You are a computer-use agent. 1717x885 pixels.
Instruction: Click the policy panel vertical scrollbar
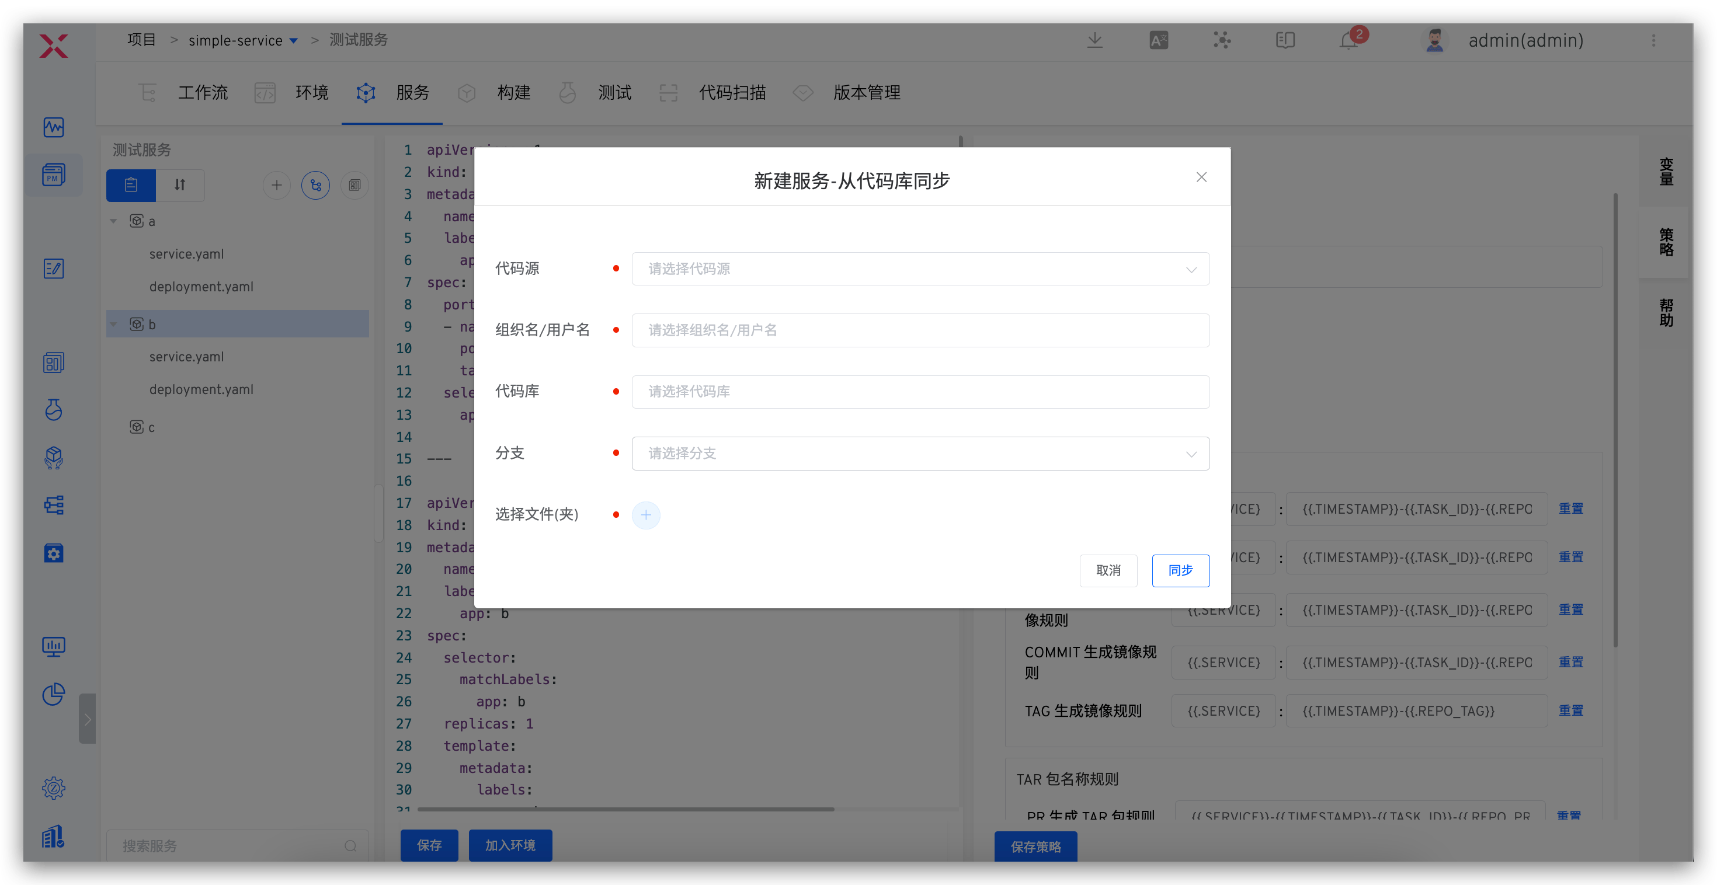[x=1616, y=420]
